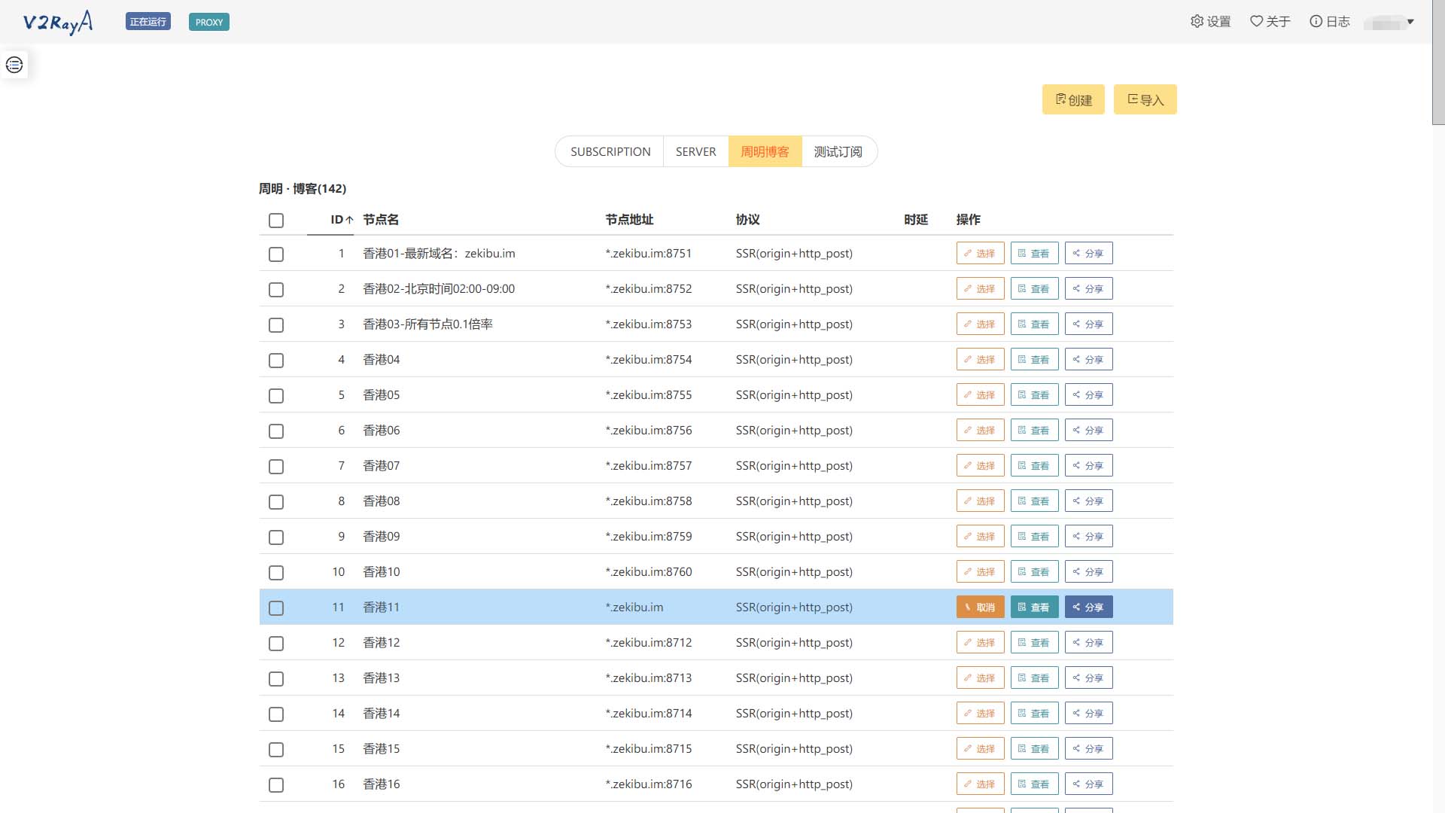Click 查看 for node 香港13

click(1034, 677)
